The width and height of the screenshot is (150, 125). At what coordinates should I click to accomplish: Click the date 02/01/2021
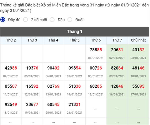coord(117,58)
